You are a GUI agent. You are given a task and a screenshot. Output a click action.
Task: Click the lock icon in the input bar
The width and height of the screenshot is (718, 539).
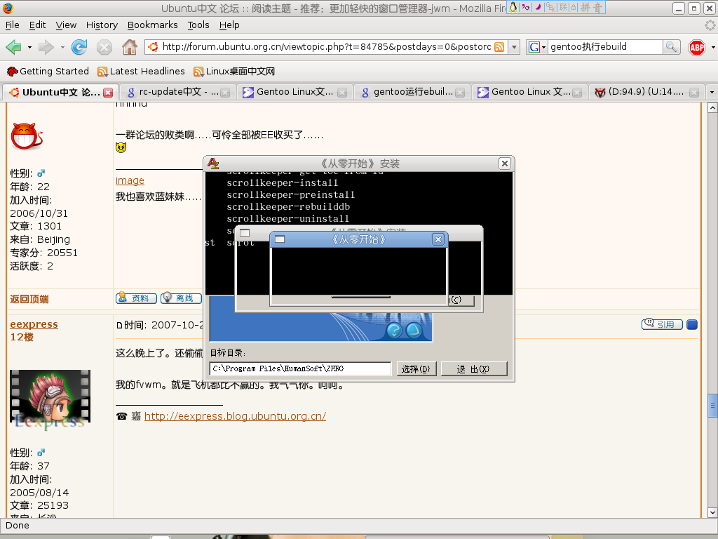pyautogui.click(x=574, y=7)
